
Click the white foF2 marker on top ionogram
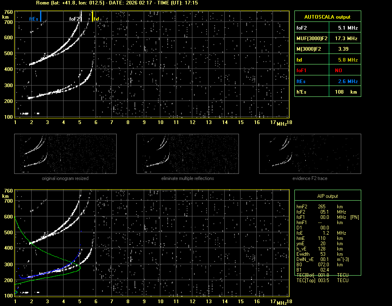click(81, 16)
